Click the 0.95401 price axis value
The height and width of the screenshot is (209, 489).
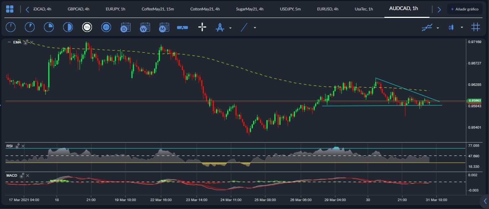click(x=475, y=127)
